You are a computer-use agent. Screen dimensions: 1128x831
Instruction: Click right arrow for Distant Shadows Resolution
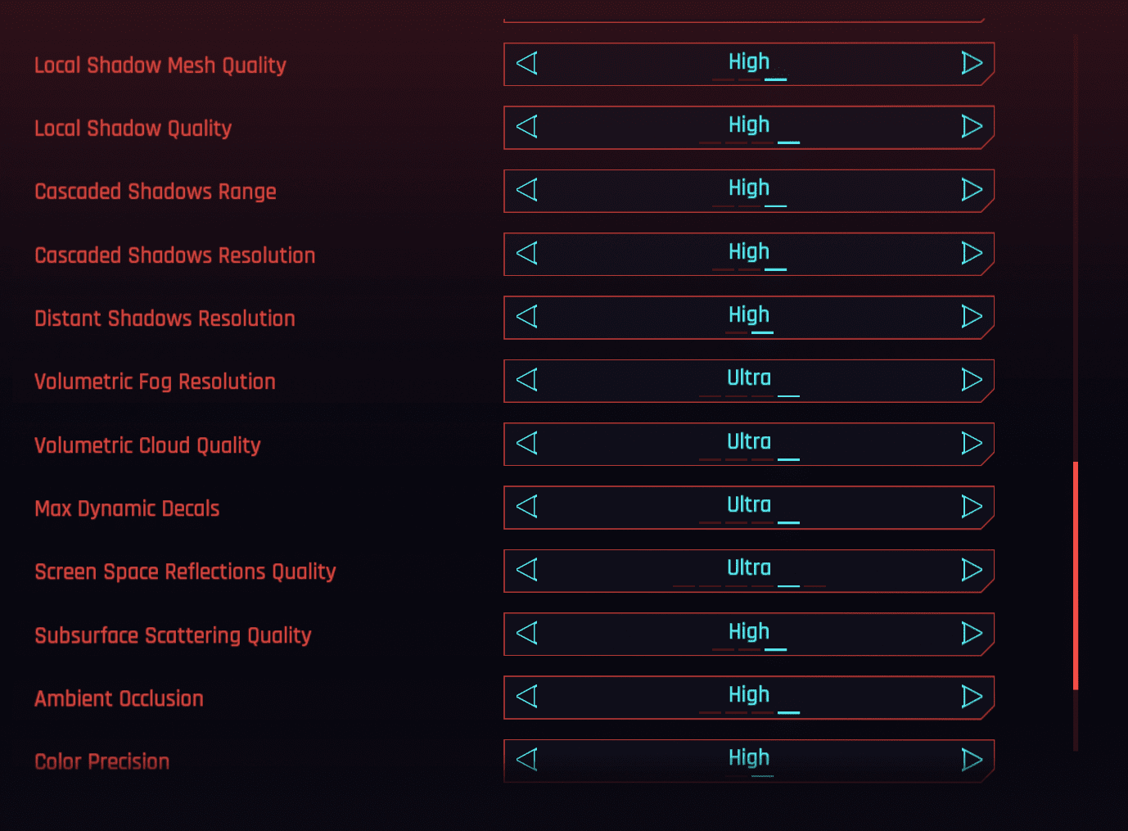click(x=972, y=316)
